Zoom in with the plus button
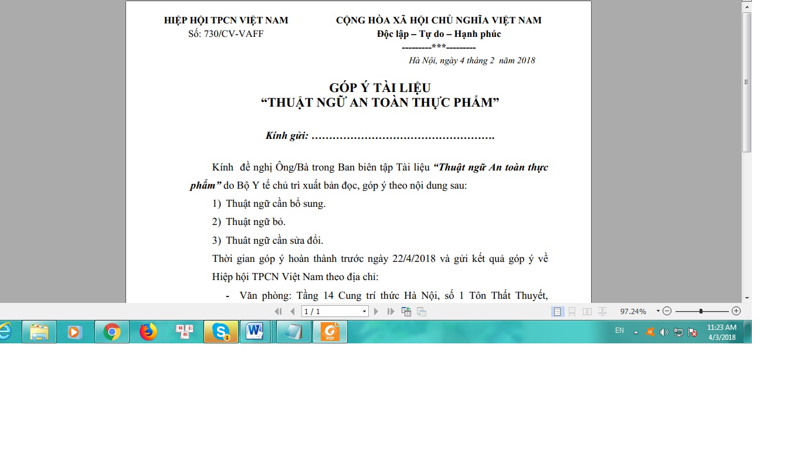The height and width of the screenshot is (450, 801). pos(736,311)
